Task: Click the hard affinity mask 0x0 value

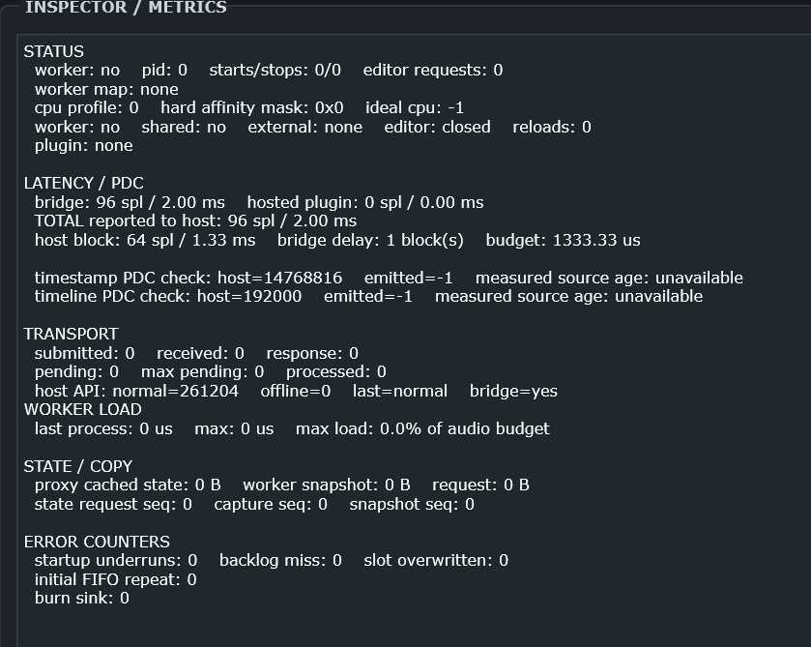Action: pyautogui.click(x=252, y=107)
